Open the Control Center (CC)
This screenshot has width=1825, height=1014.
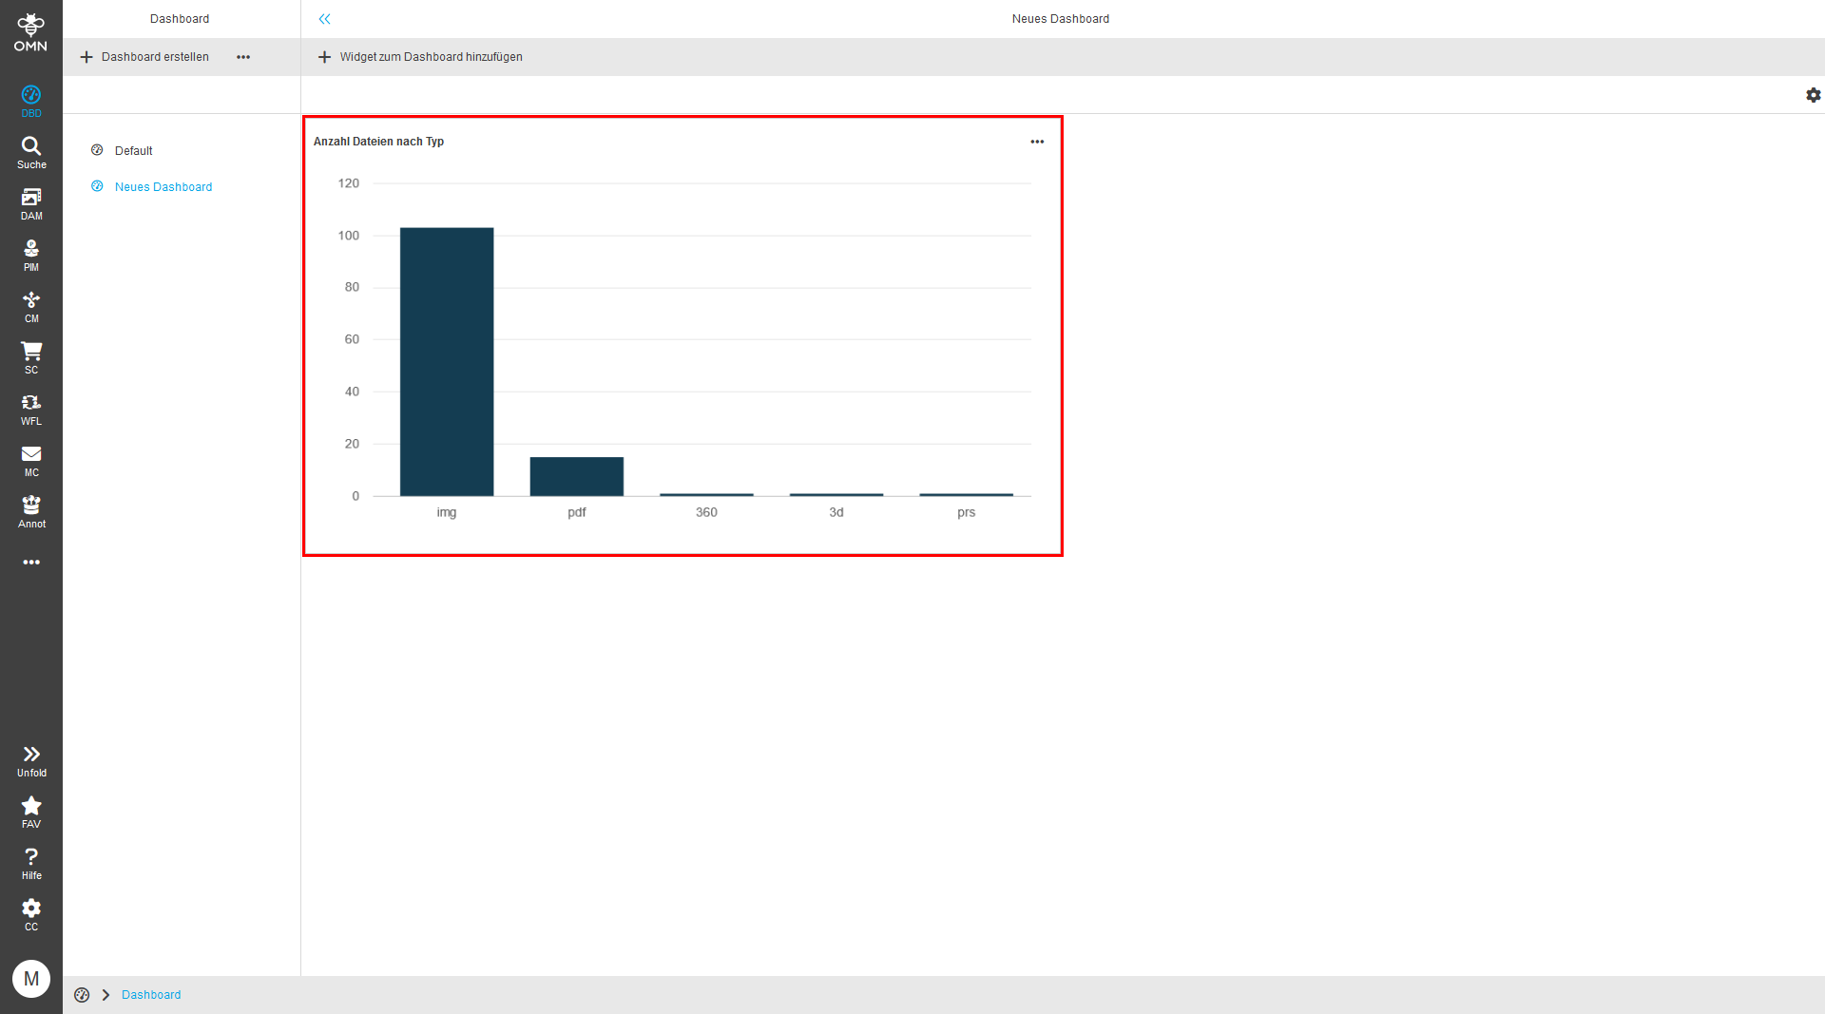[x=31, y=911]
